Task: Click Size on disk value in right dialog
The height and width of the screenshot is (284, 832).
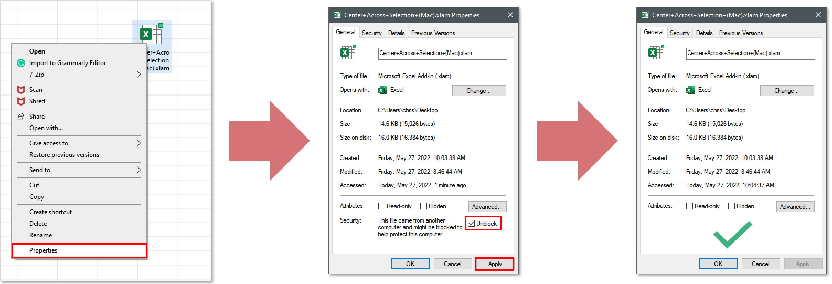Action: pos(714,138)
